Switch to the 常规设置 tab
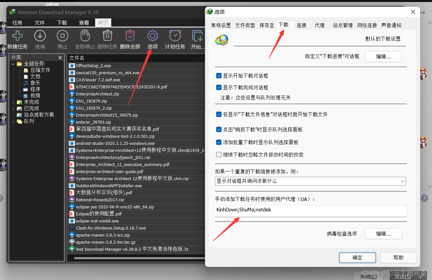This screenshot has width=432, height=280. pos(221,25)
